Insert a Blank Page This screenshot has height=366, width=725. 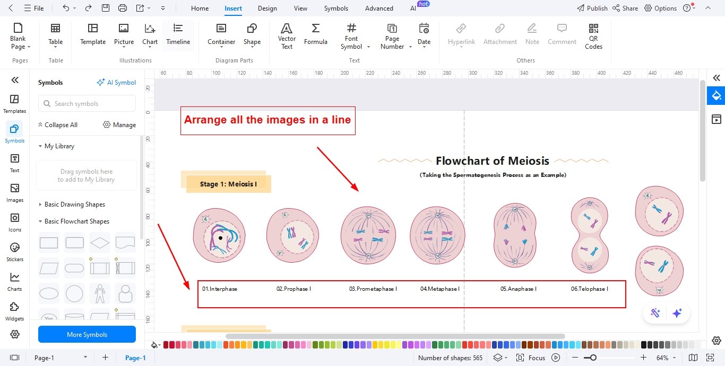(20, 36)
